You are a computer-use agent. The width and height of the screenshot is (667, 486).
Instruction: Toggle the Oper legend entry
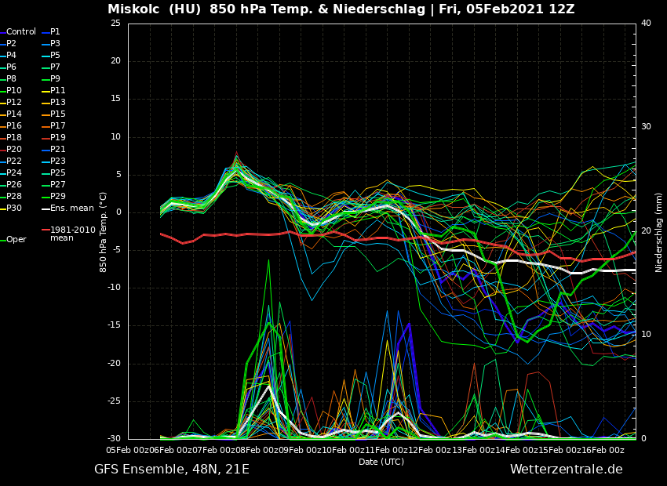coord(16,240)
